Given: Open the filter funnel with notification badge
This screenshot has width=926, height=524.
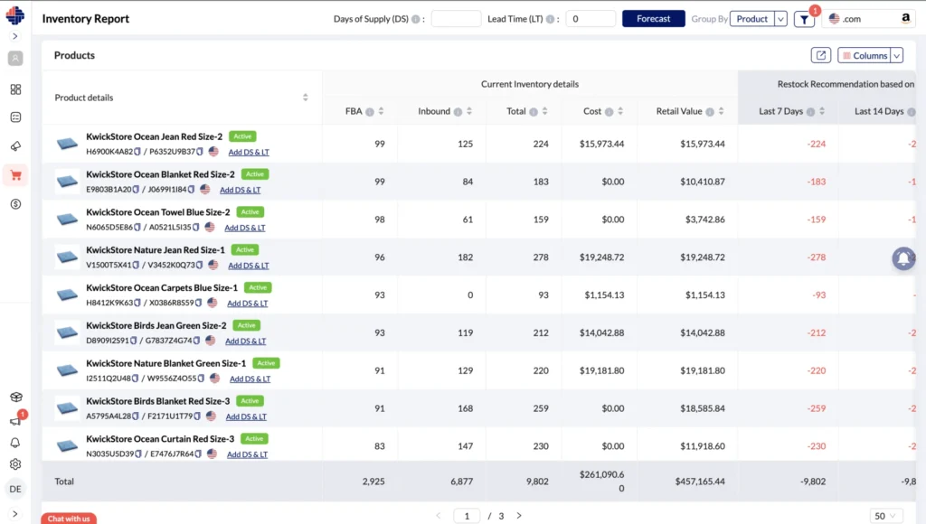Looking at the screenshot, I should pos(804,18).
